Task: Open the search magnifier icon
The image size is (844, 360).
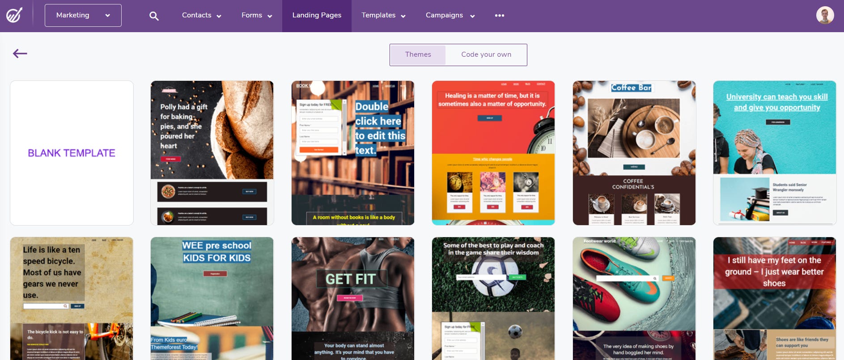Action: [x=154, y=16]
